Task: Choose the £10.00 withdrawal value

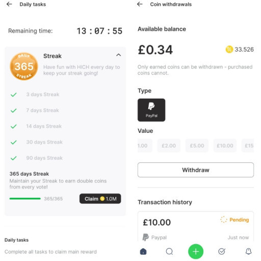Action: tap(225, 146)
